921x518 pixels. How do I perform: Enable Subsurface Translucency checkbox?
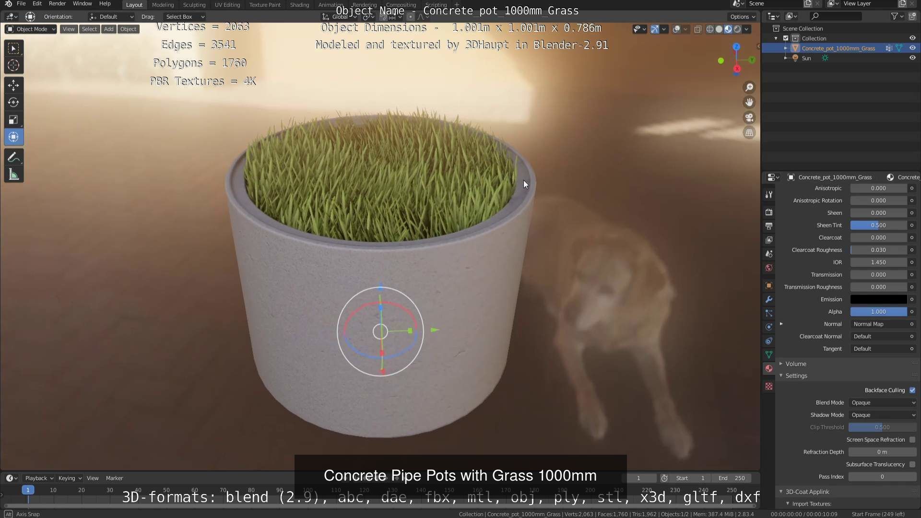912,464
